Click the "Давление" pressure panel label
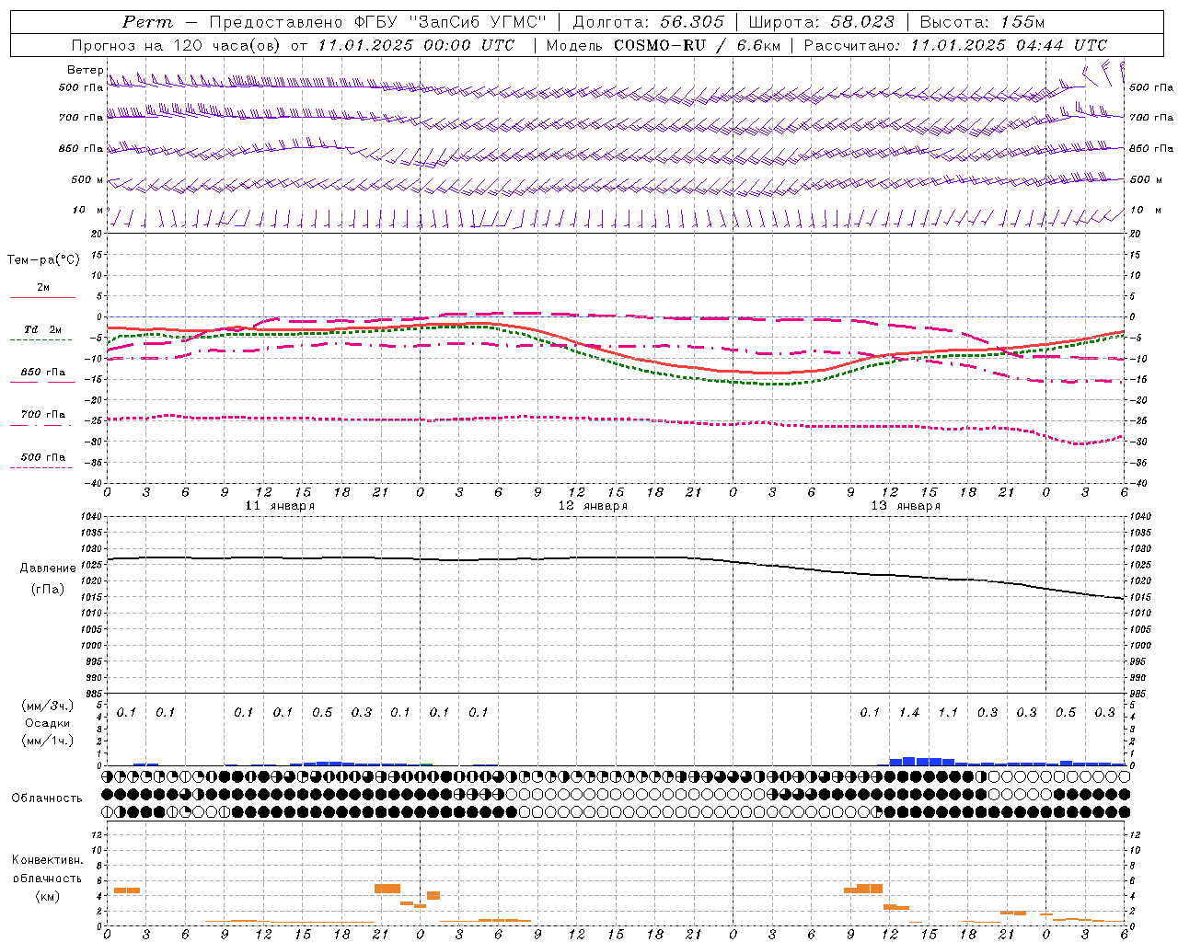Screen dimensions: 1178x942 [x=48, y=569]
